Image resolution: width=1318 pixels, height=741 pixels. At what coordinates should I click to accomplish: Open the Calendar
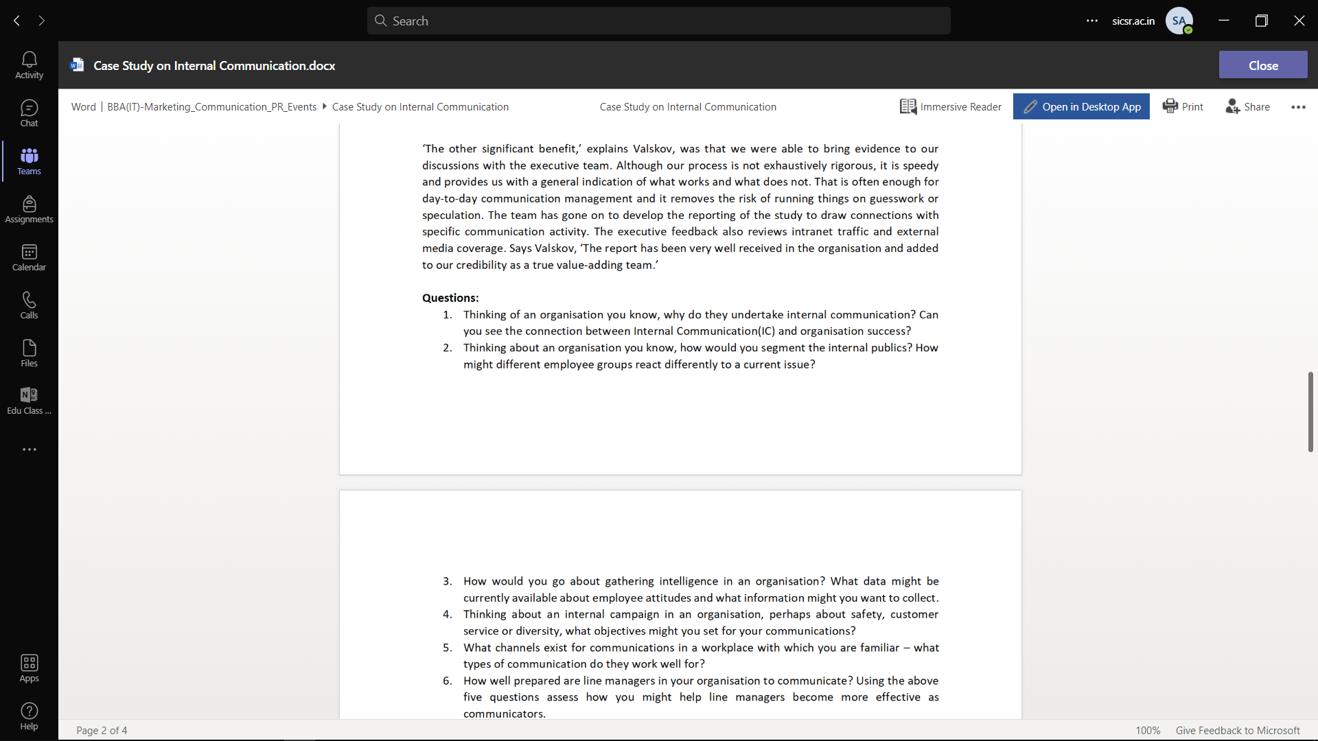click(29, 257)
